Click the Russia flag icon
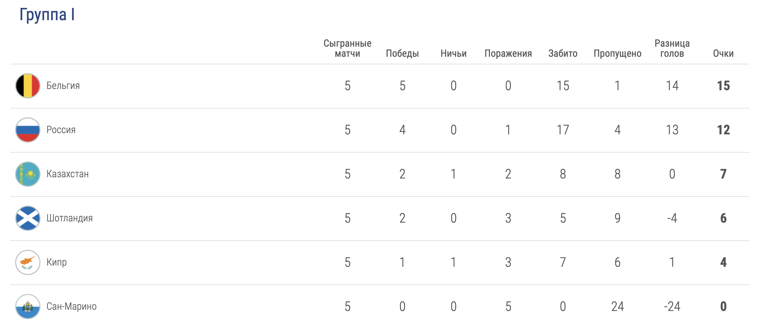Viewport: 762px width, 328px height. 28,130
